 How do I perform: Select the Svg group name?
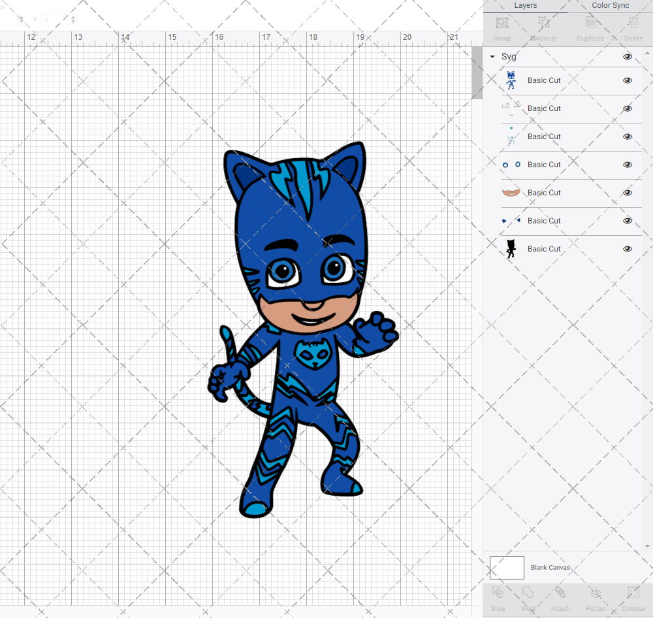coord(509,57)
